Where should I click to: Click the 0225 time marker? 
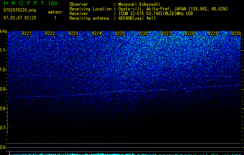pyautogui.click(x=120, y=33)
